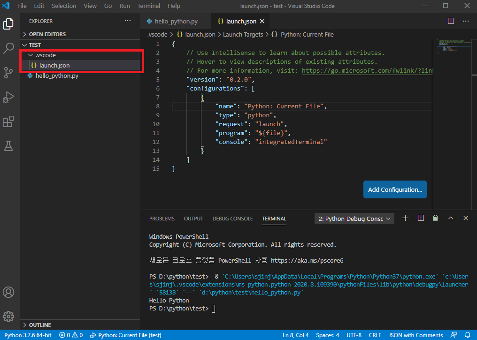Click the .vscode breadcrumb
Screen dimensions: 477x340
pos(157,35)
